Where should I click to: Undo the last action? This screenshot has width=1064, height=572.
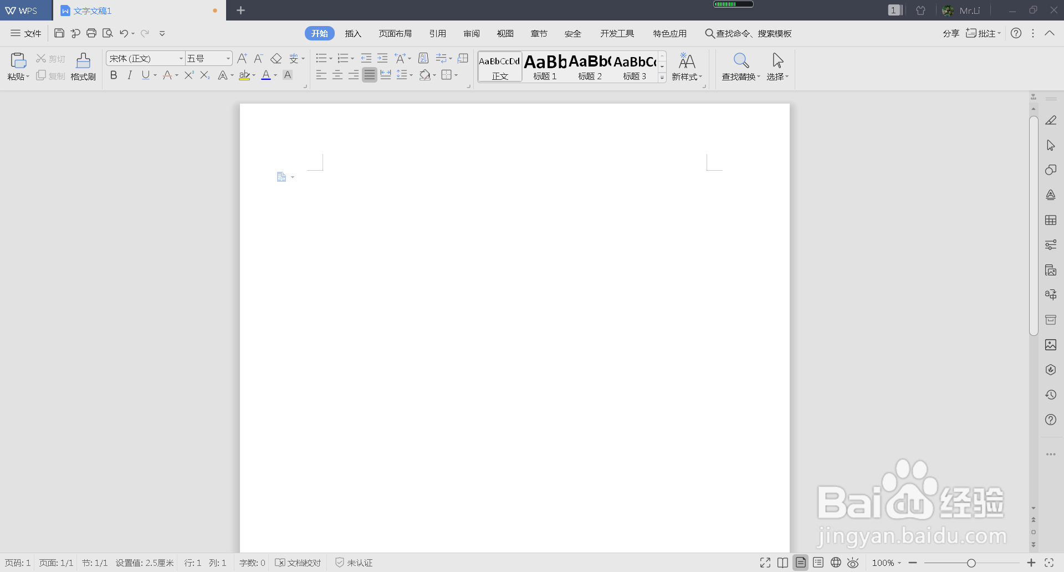click(x=124, y=33)
